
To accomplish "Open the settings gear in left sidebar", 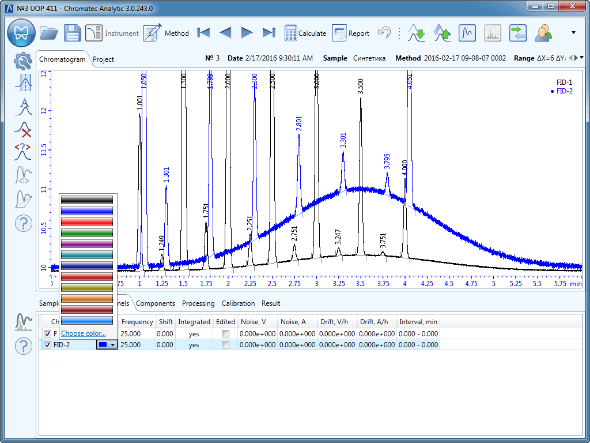I will [x=22, y=61].
